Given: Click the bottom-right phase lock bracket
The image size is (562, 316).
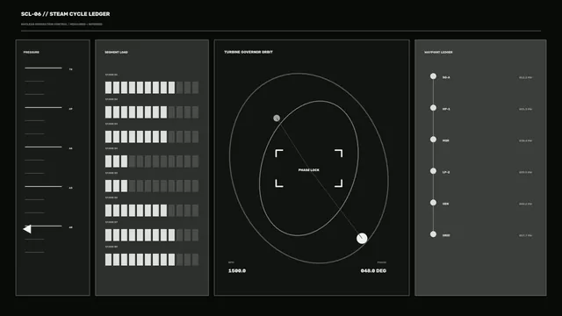Looking at the screenshot, I should [x=339, y=183].
